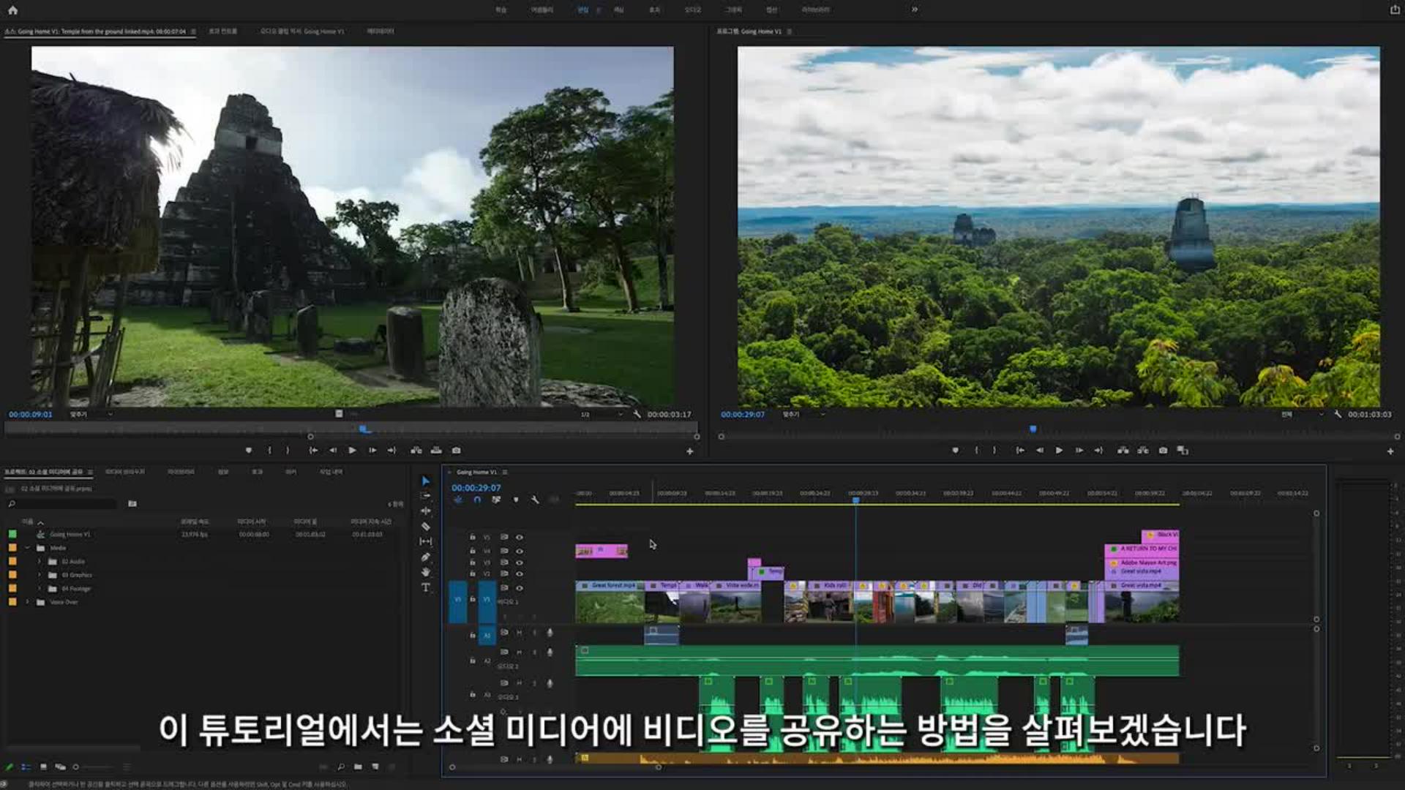This screenshot has height=790, width=1405.
Task: Click the project panel search field
Action: 62,504
